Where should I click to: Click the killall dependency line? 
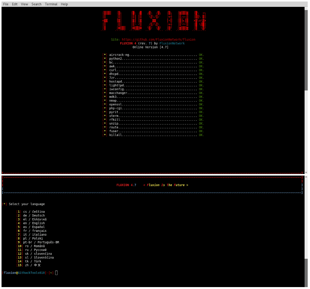(x=153, y=135)
